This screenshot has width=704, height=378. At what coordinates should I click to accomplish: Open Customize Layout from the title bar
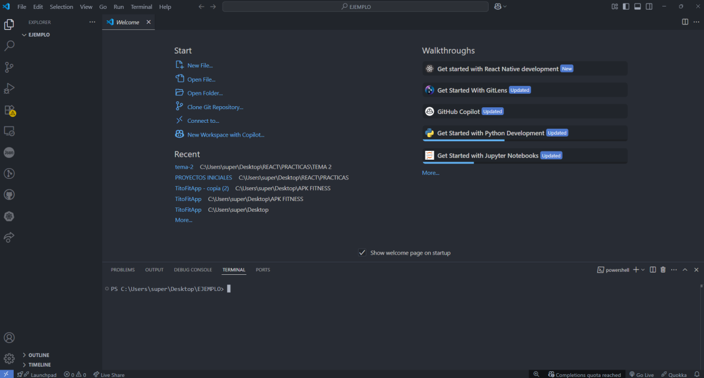615,7
